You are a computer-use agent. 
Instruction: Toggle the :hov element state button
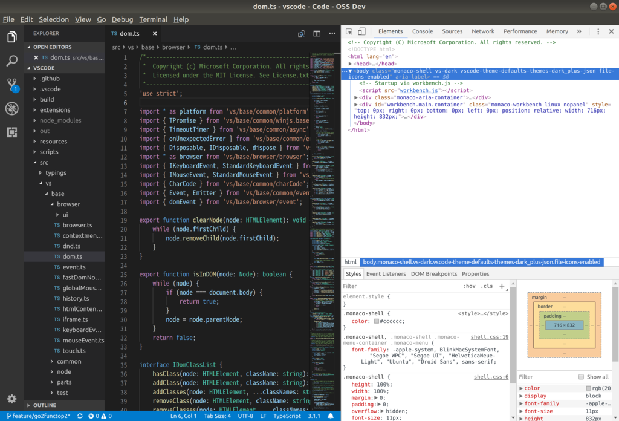click(x=469, y=286)
